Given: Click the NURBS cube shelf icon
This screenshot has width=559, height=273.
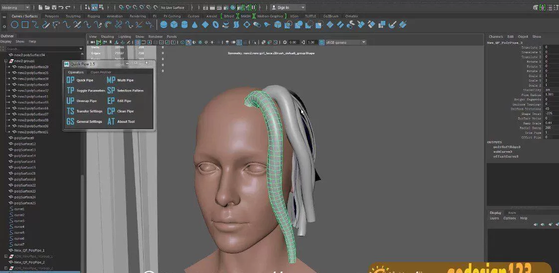Looking at the screenshot, I should click(174, 24).
